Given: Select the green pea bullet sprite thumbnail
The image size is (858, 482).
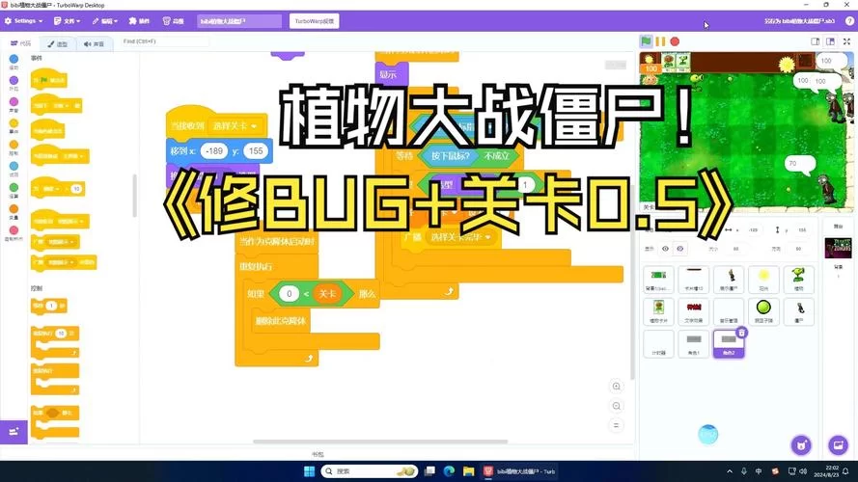Looking at the screenshot, I should [x=763, y=311].
